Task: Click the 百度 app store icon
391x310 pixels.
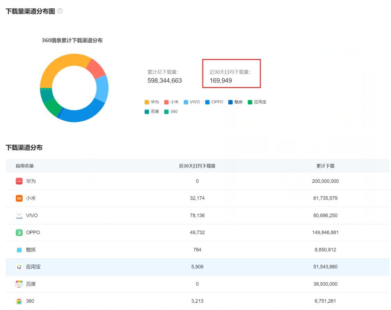Action: (x=19, y=284)
